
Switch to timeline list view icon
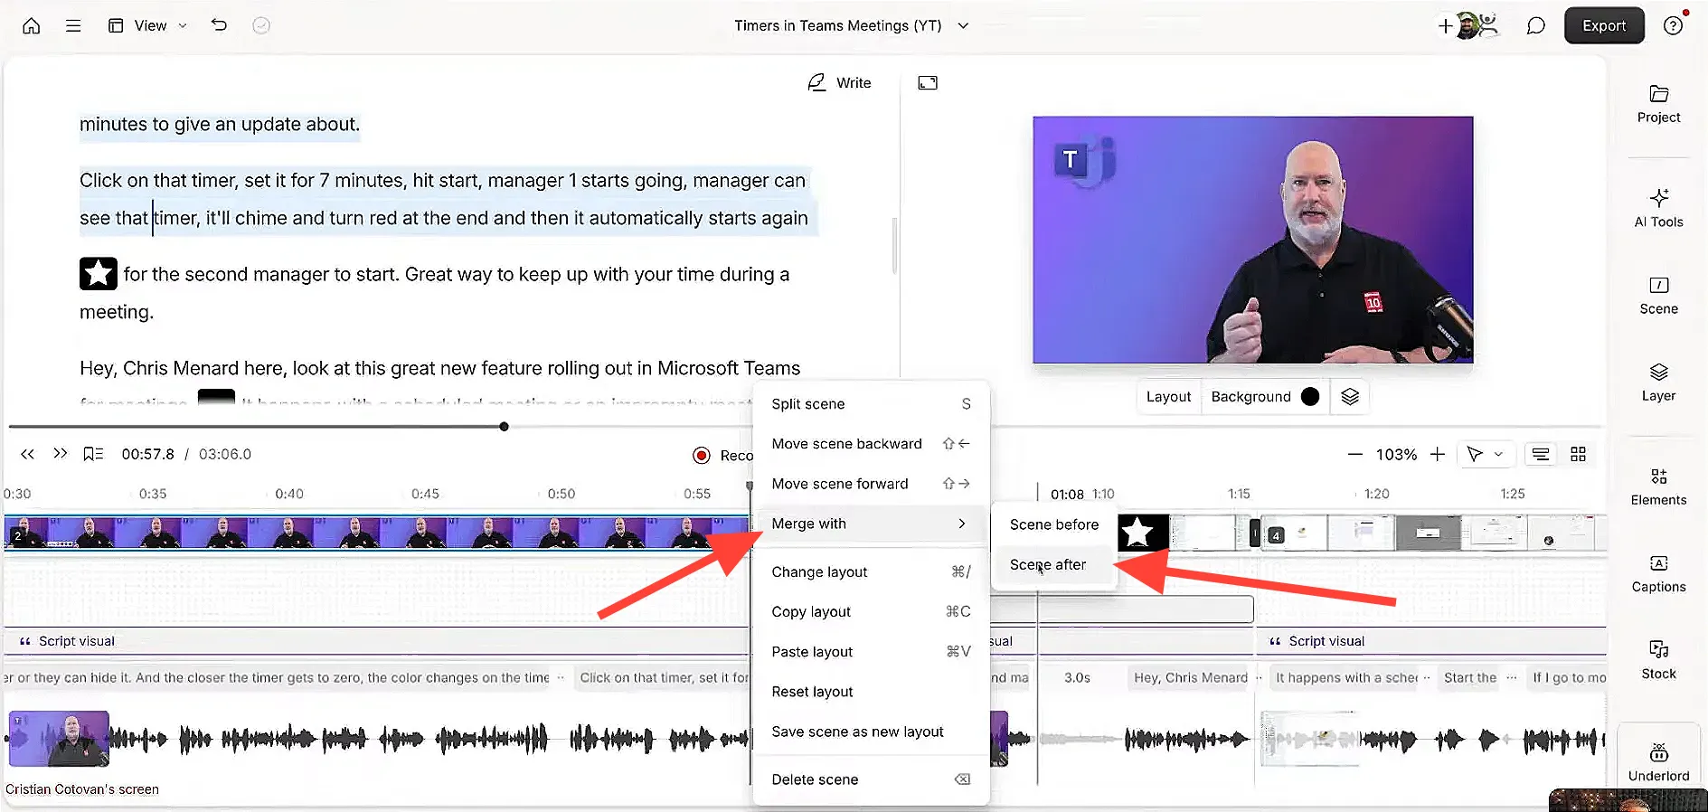1541,455
